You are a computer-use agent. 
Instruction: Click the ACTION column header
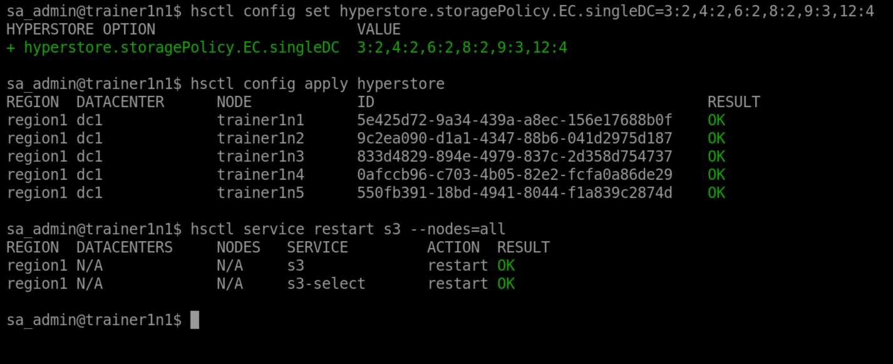click(x=453, y=247)
